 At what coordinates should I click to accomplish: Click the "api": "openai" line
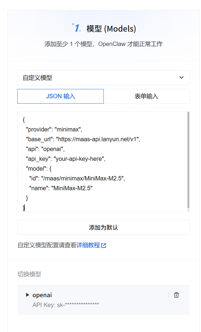click(x=45, y=149)
